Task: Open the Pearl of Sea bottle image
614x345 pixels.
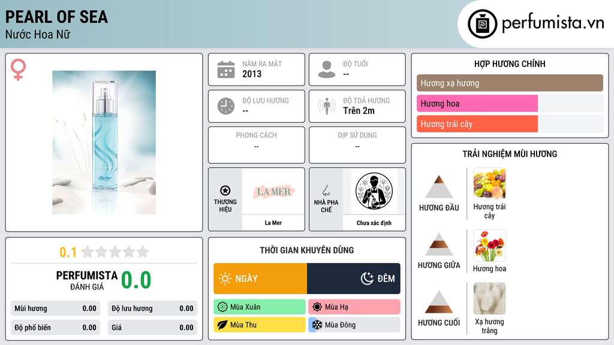Action: [104, 143]
